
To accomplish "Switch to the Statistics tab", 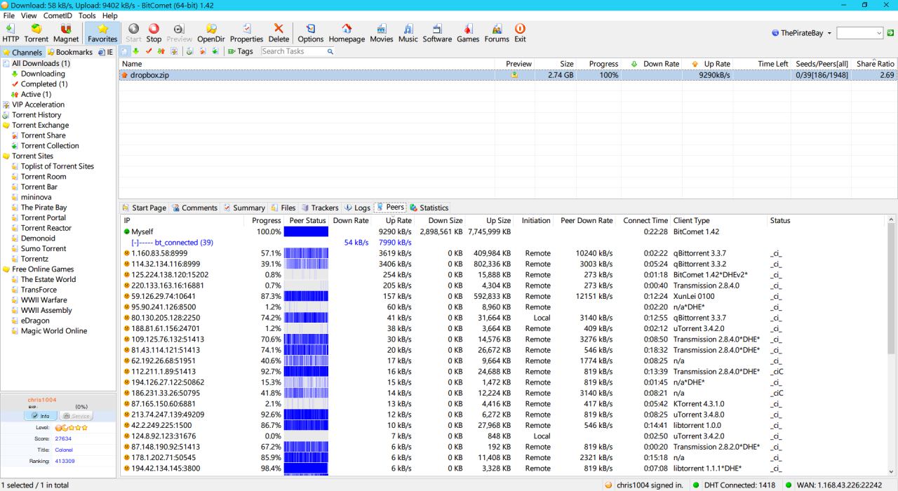I will point(429,208).
